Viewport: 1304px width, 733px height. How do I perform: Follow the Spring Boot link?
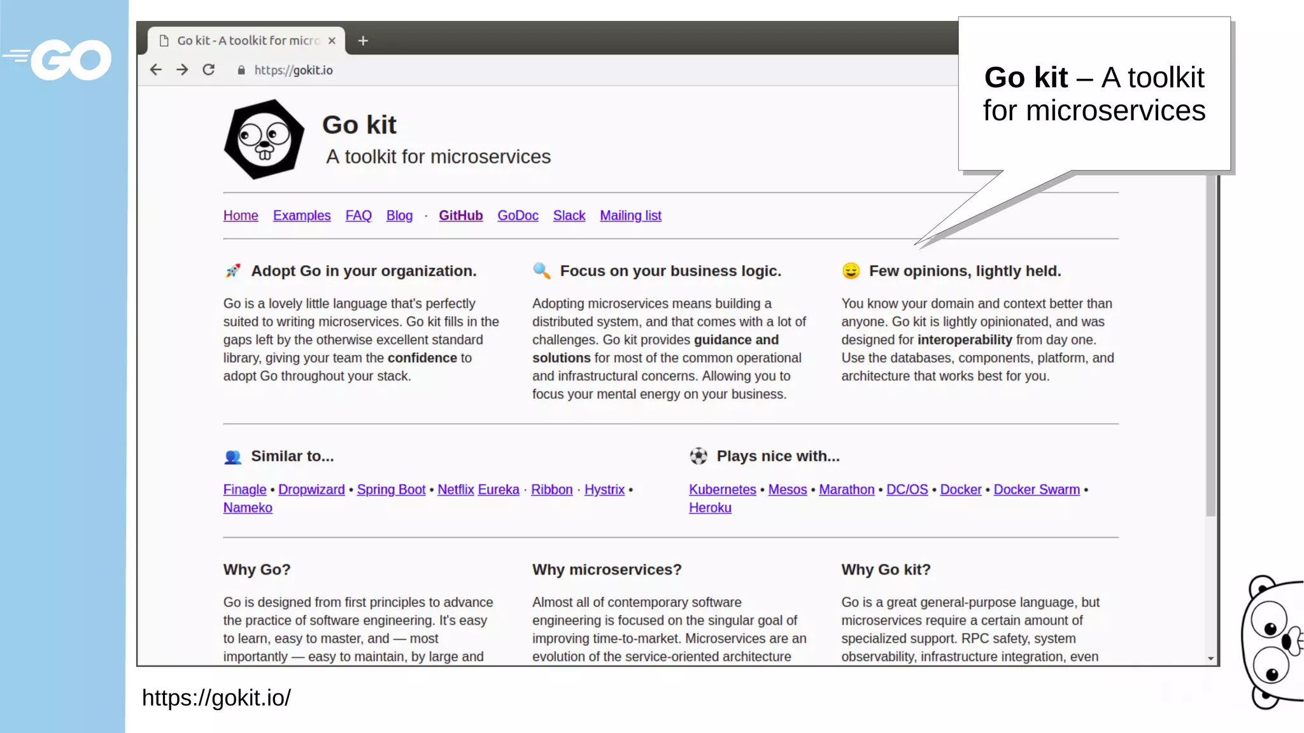pos(391,490)
